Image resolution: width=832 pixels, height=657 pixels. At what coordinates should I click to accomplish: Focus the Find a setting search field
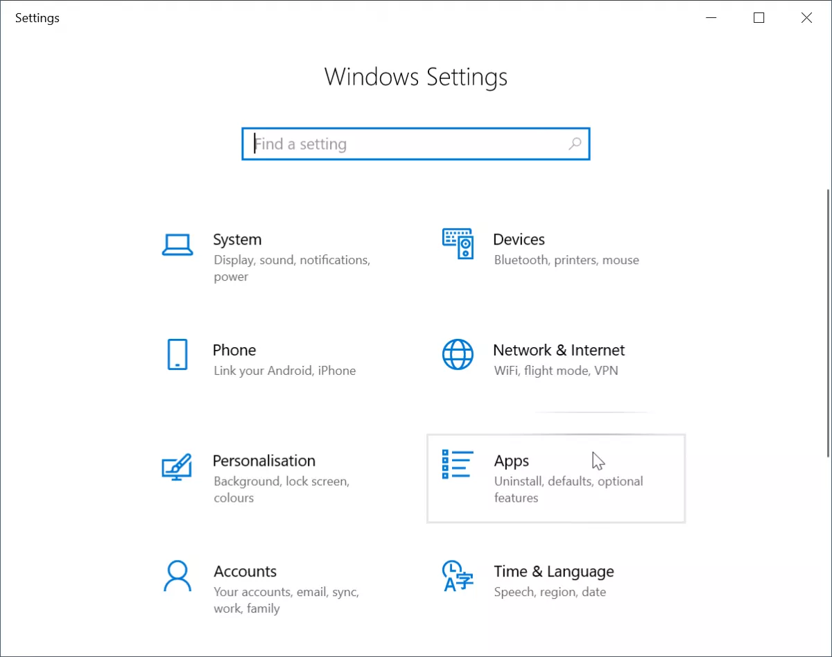click(416, 144)
